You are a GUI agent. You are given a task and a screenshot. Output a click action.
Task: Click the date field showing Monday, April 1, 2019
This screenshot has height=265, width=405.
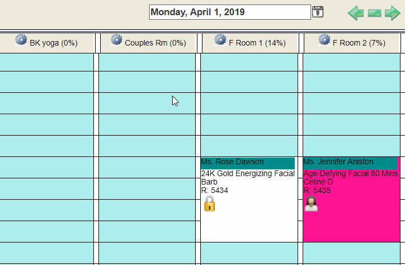pos(230,12)
